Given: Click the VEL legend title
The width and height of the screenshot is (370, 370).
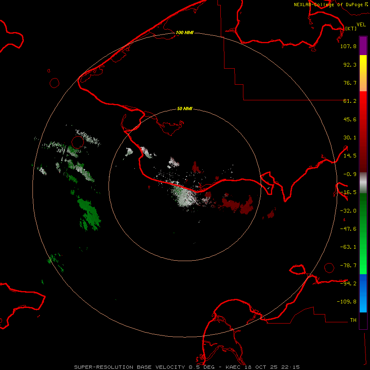Looking at the screenshot, I should pos(361,24).
